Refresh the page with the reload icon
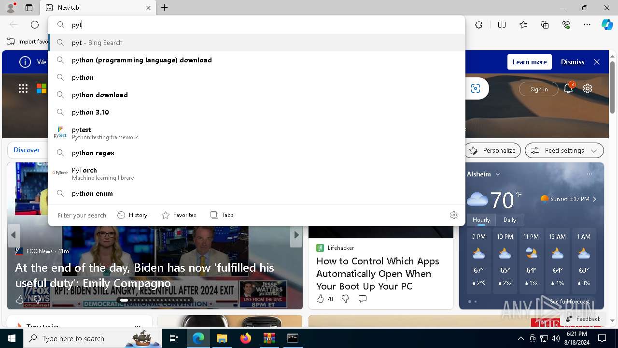618x348 pixels. [x=35, y=25]
